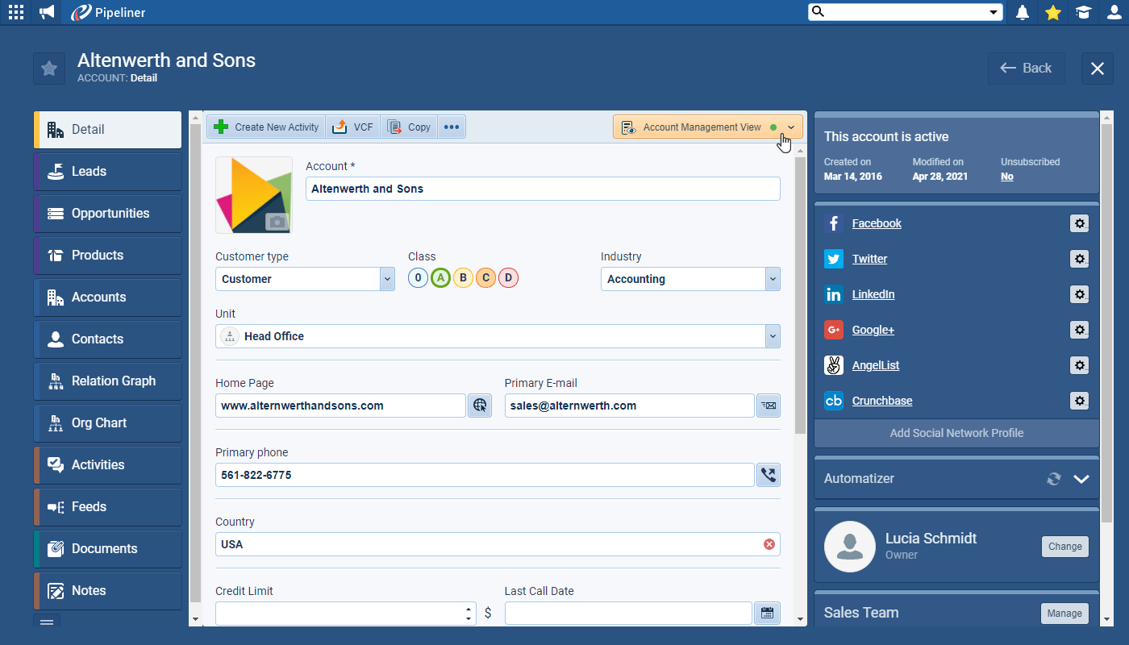
Task: Click the Manage button for Sales Team
Action: (x=1064, y=613)
